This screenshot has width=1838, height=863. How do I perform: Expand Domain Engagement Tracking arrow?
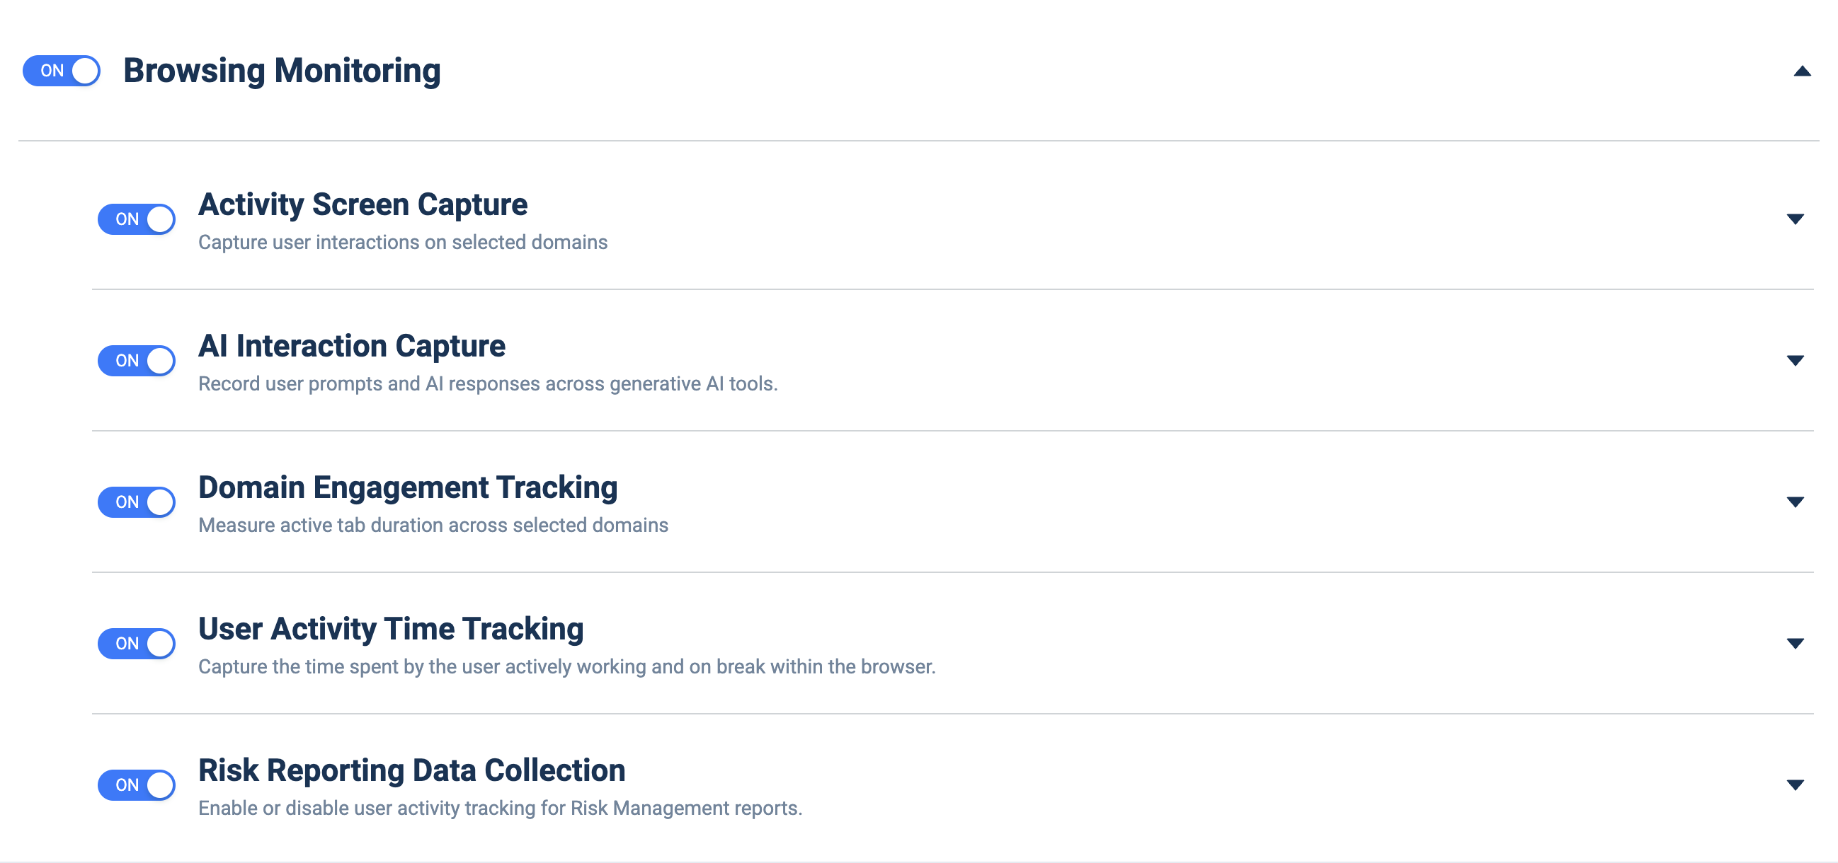1796,502
